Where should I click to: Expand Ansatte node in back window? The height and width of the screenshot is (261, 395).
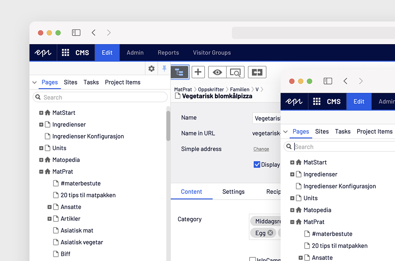point(49,207)
